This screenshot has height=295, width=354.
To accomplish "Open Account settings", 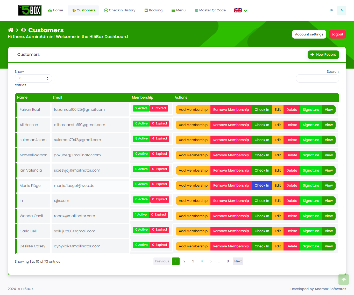I will click(x=309, y=34).
